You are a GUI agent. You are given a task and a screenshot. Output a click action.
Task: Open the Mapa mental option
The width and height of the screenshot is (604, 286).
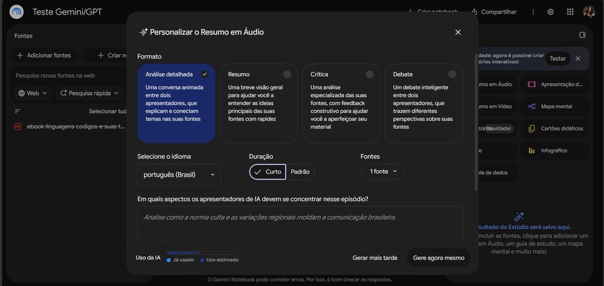(x=554, y=106)
